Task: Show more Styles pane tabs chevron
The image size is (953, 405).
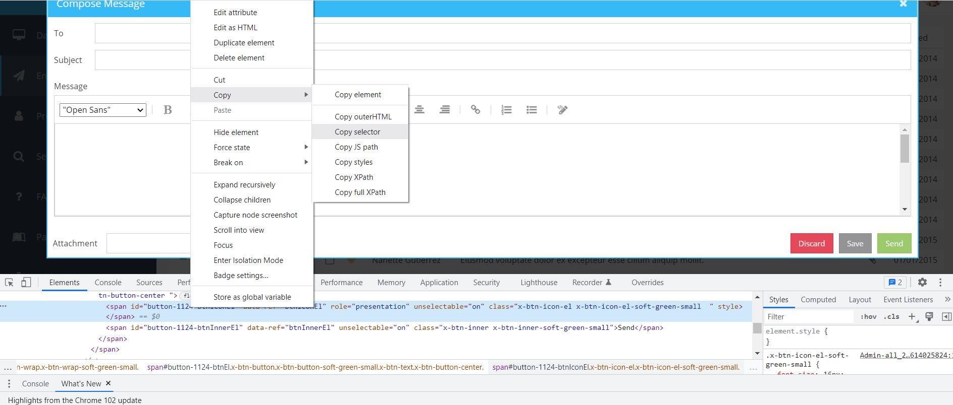Action: [947, 300]
